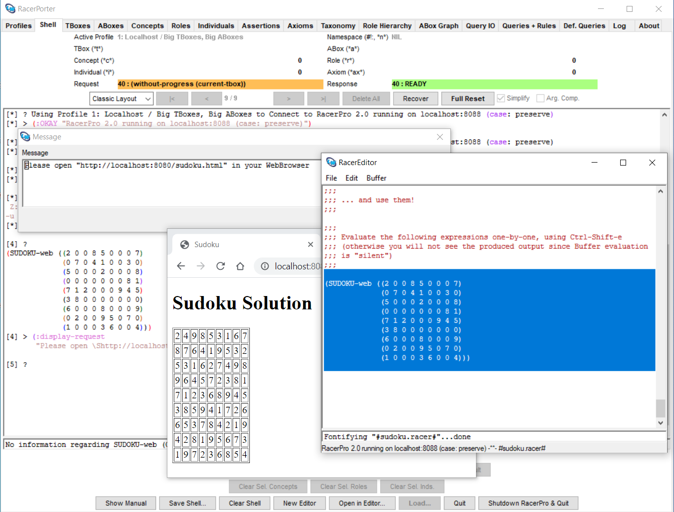The image size is (674, 512).
Task: Click the Quit button
Action: (x=460, y=503)
